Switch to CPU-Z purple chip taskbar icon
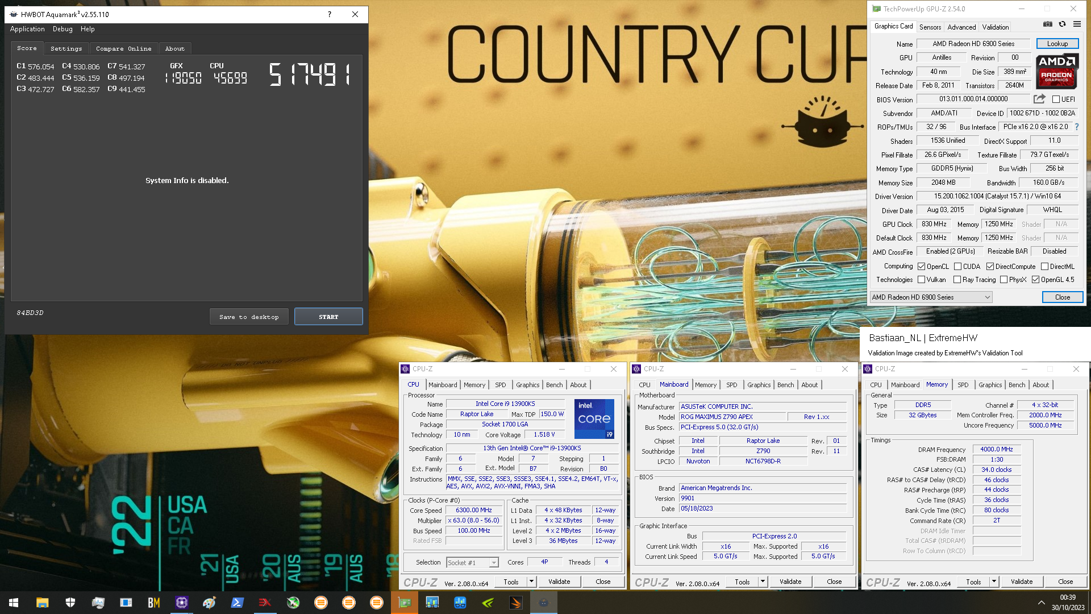The height and width of the screenshot is (614, 1091). click(181, 603)
